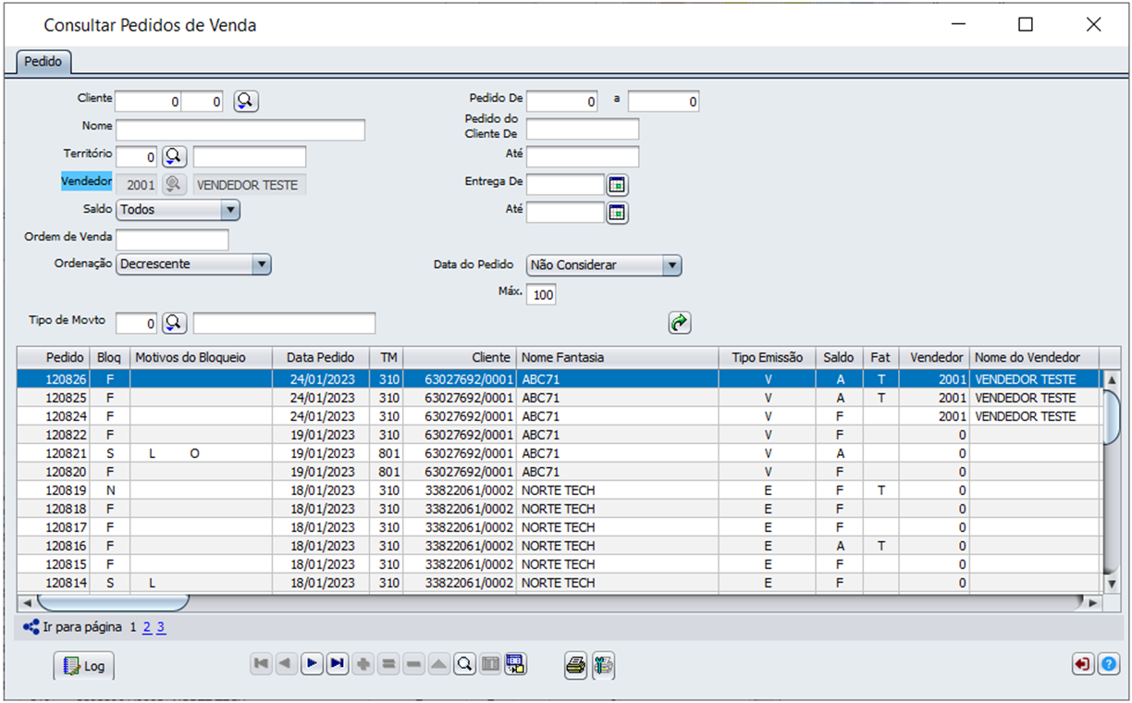The image size is (1132, 703).
Task: Sort by Pedido column header
Action: click(x=55, y=357)
